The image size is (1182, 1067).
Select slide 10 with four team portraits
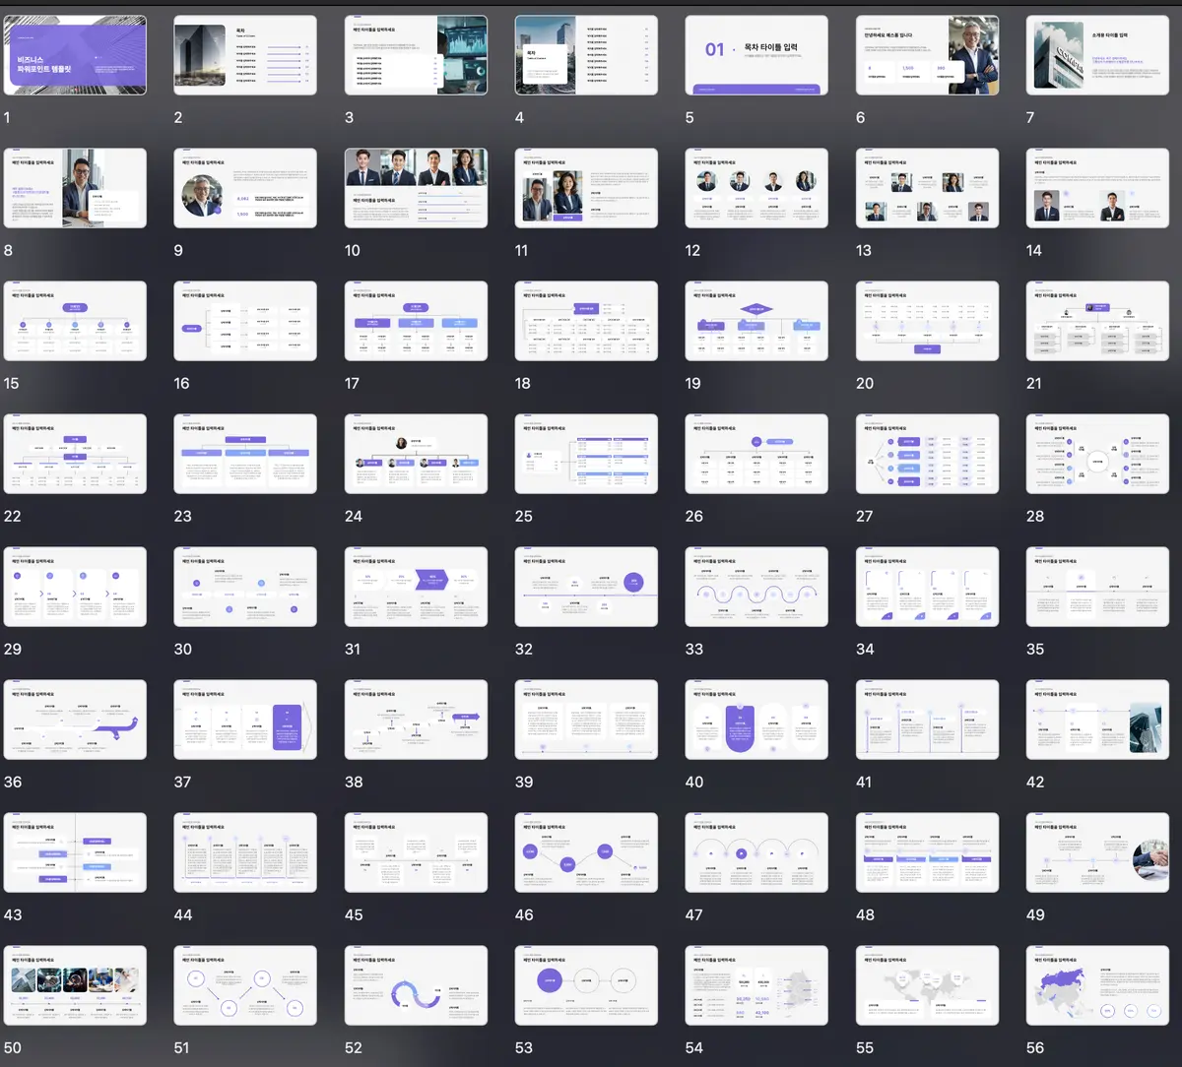(416, 188)
